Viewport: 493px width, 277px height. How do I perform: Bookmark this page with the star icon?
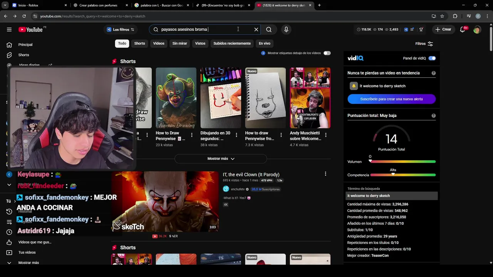click(x=442, y=16)
